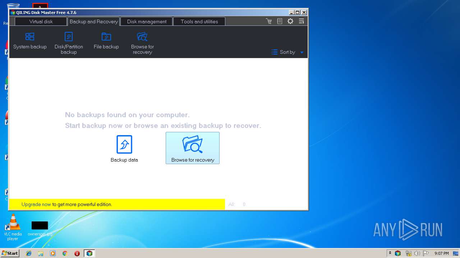
Task: Click the Sort by list icon
Action: point(275,52)
